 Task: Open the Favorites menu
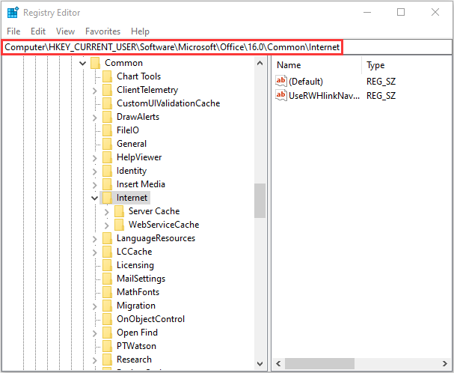pyautogui.click(x=102, y=31)
